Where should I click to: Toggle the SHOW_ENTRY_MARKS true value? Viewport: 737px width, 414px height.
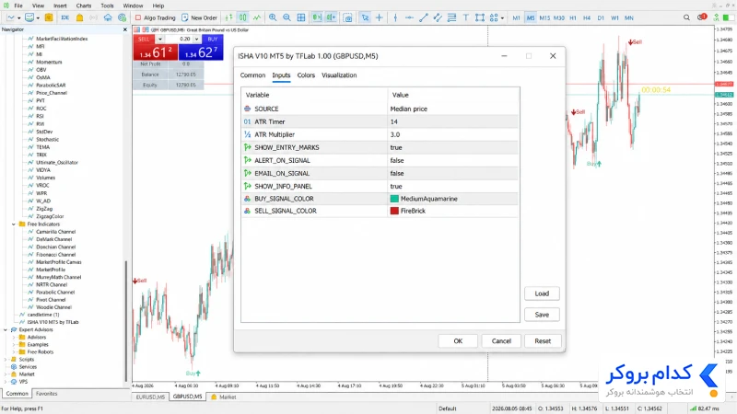453,147
